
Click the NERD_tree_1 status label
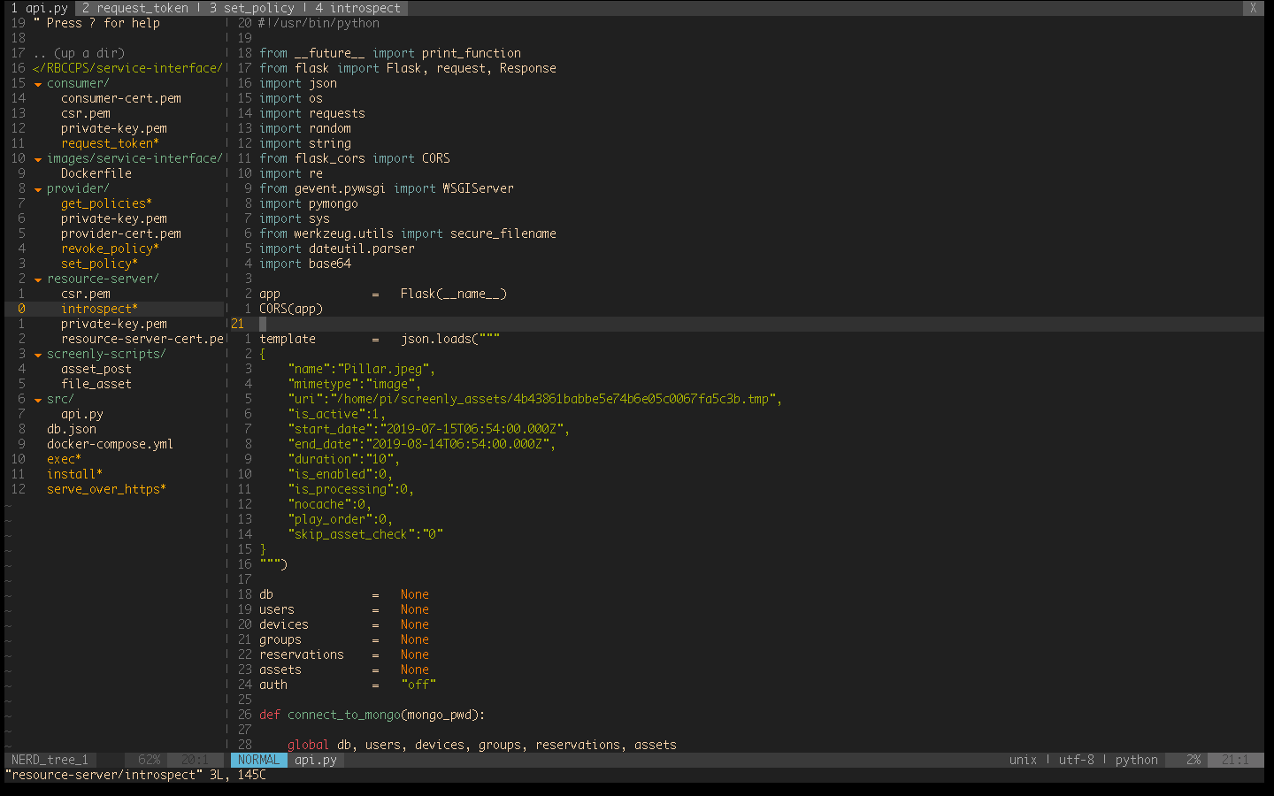coord(50,760)
